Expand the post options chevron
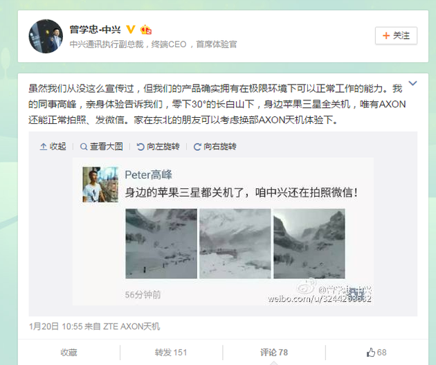Screen dimensions: 436x365 pyautogui.click(x=412, y=83)
